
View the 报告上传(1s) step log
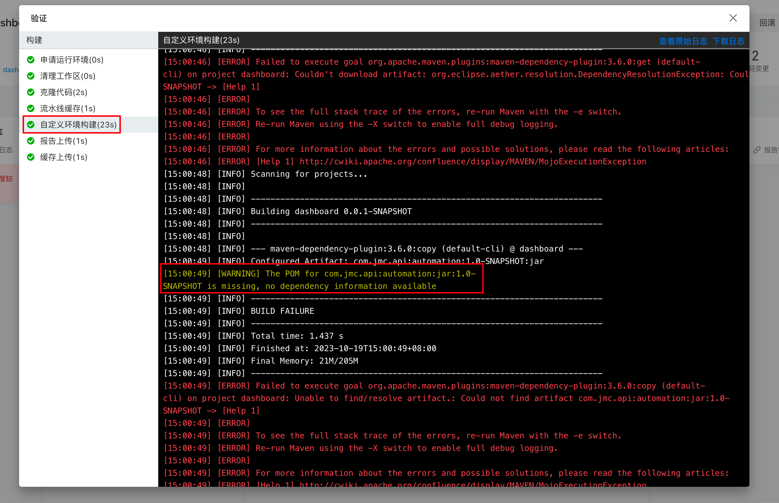tap(64, 141)
